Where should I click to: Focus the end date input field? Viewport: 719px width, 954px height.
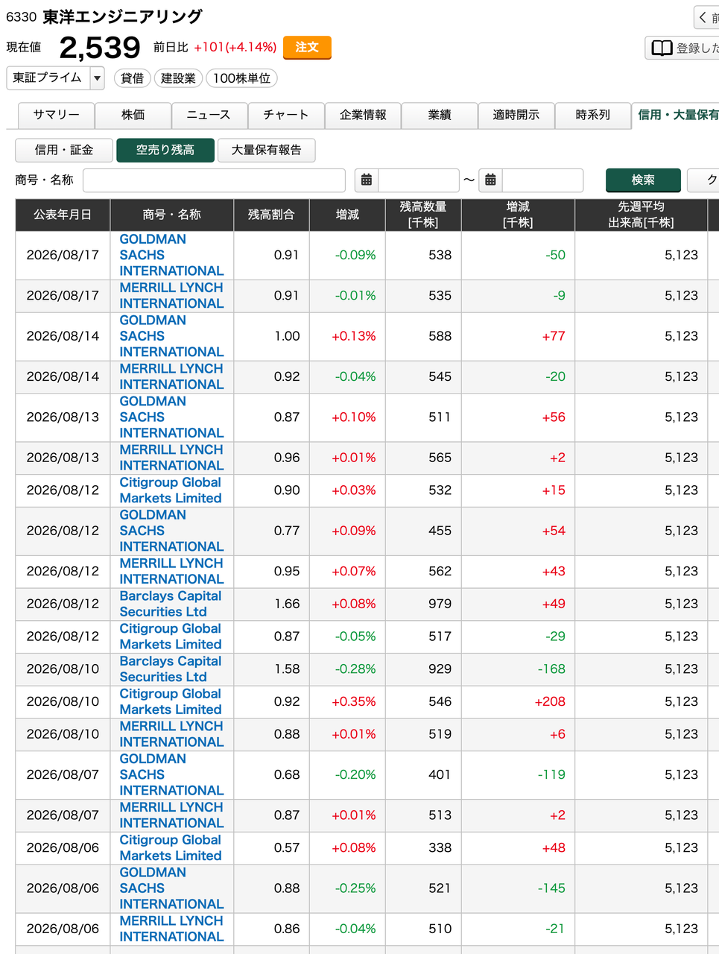click(x=542, y=180)
